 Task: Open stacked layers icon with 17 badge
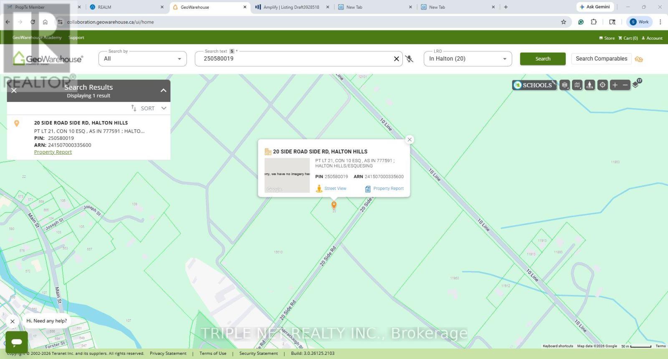(x=636, y=84)
